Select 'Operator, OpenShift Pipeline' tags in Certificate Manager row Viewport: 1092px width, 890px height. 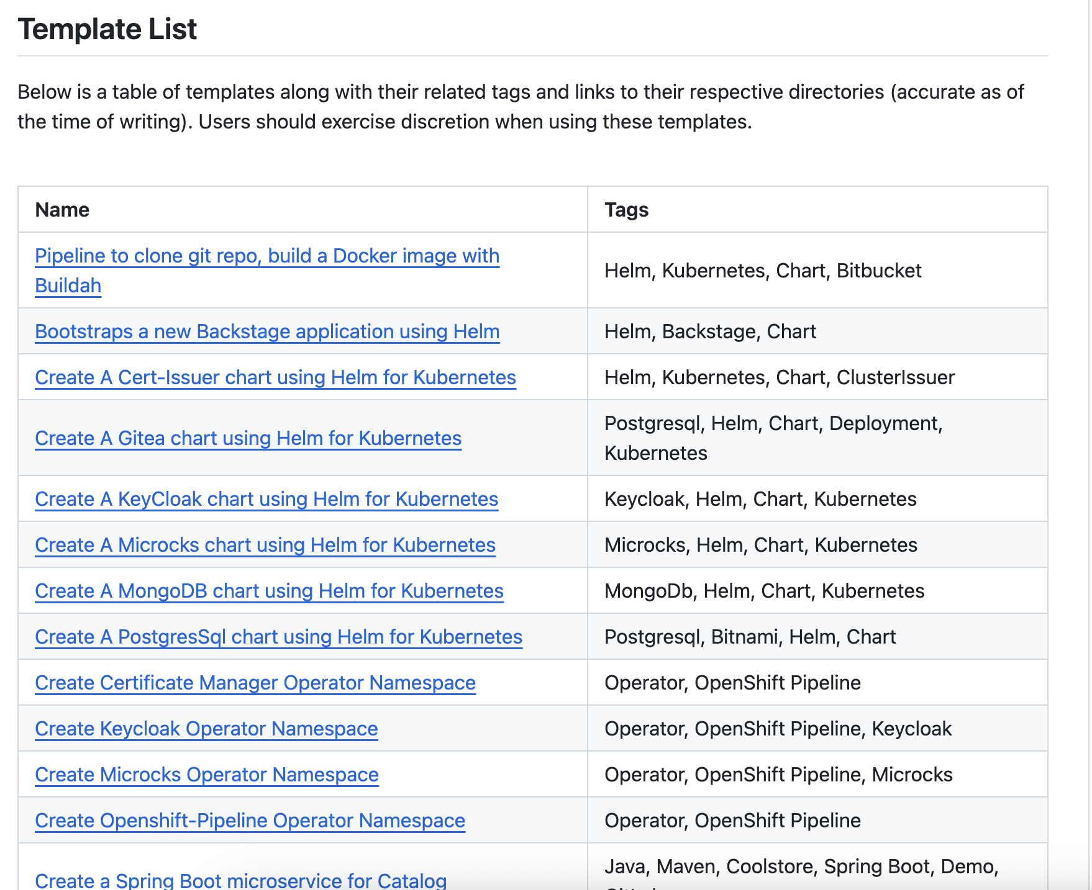pyautogui.click(x=732, y=683)
